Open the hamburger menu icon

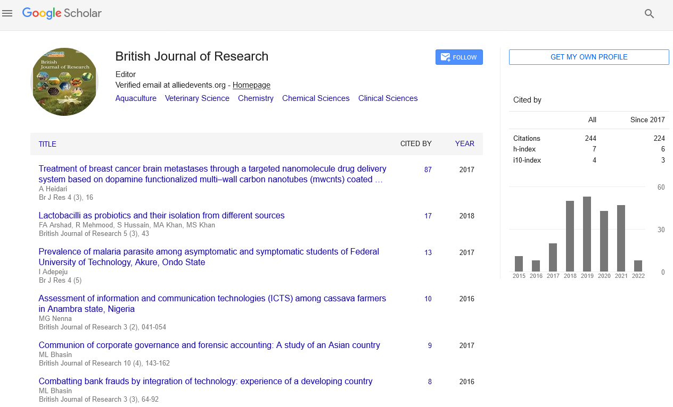pos(7,14)
